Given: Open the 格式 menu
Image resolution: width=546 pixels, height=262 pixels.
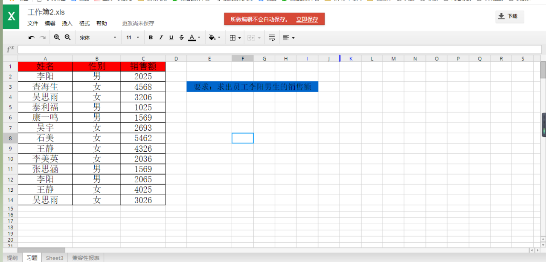Looking at the screenshot, I should click(x=84, y=23).
